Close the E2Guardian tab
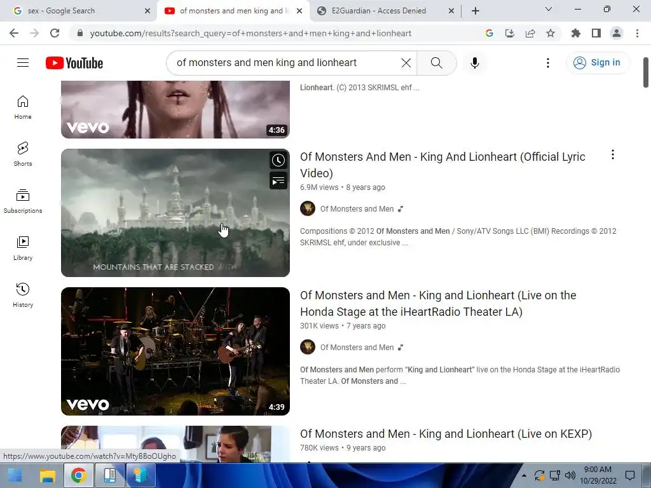Screen dimensions: 651x488 451,11
